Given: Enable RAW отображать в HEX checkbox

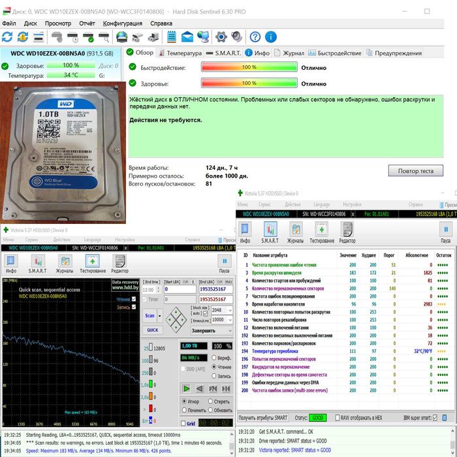Looking at the screenshot, I should [x=338, y=418].
